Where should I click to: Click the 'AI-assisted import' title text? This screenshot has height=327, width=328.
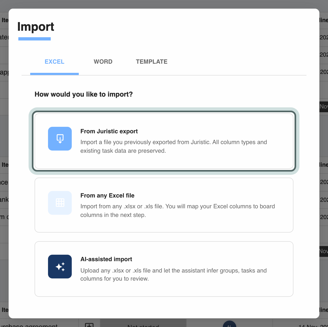pos(106,259)
